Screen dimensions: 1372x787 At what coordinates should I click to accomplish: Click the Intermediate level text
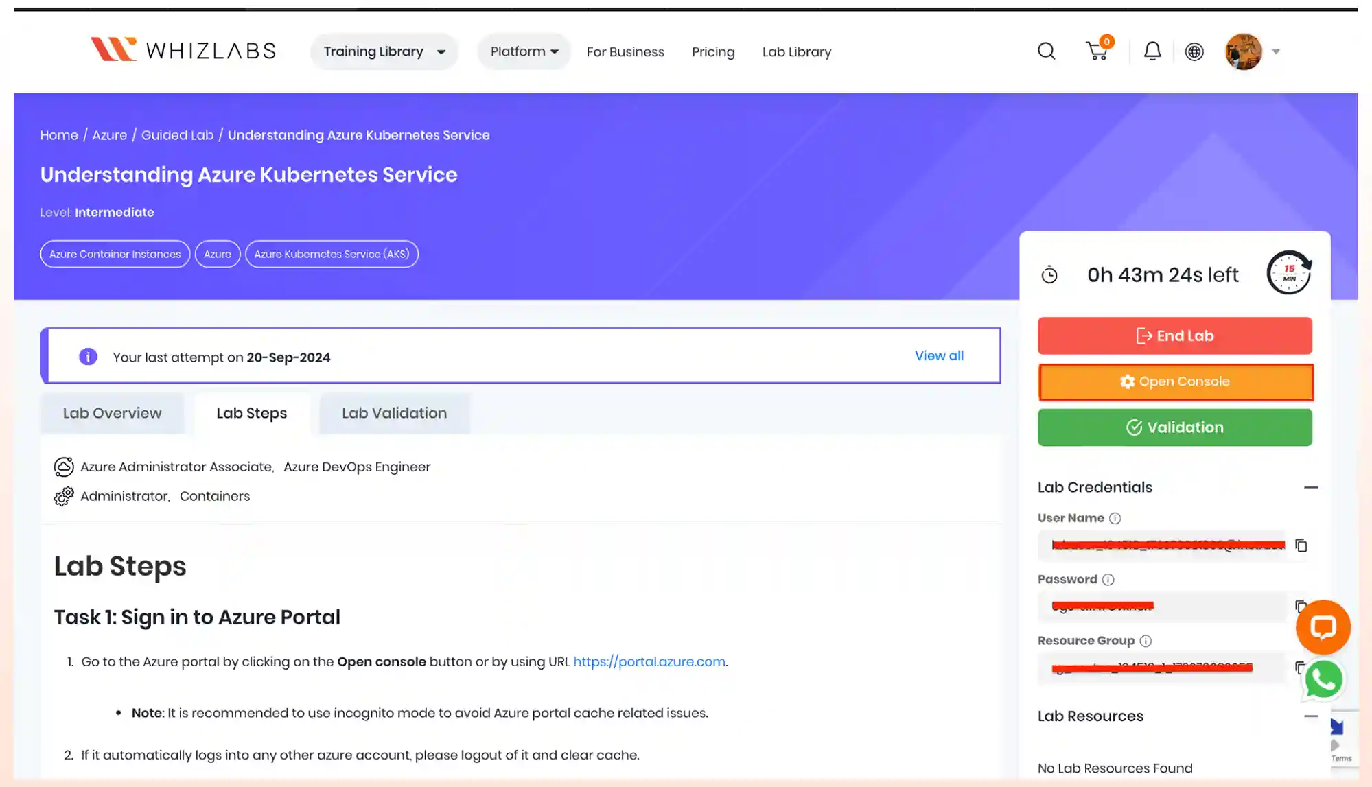(x=115, y=212)
